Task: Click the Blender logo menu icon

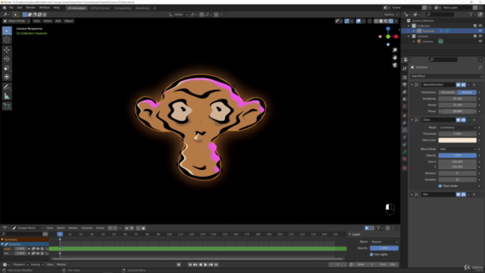Action: [5, 8]
